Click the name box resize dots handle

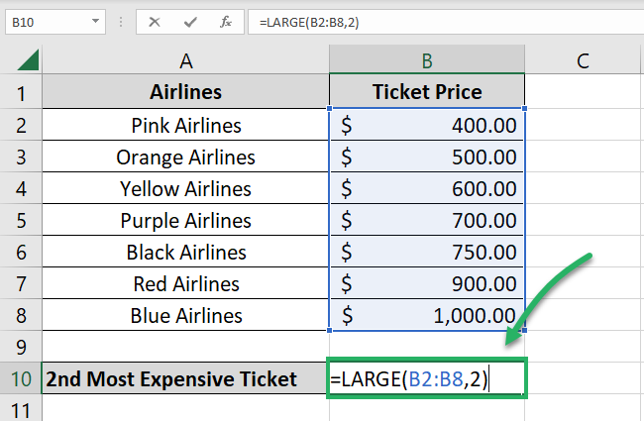[121, 20]
